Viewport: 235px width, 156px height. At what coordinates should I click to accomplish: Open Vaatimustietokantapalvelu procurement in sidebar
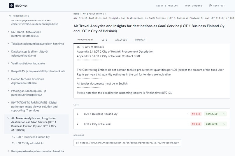point(28,63)
